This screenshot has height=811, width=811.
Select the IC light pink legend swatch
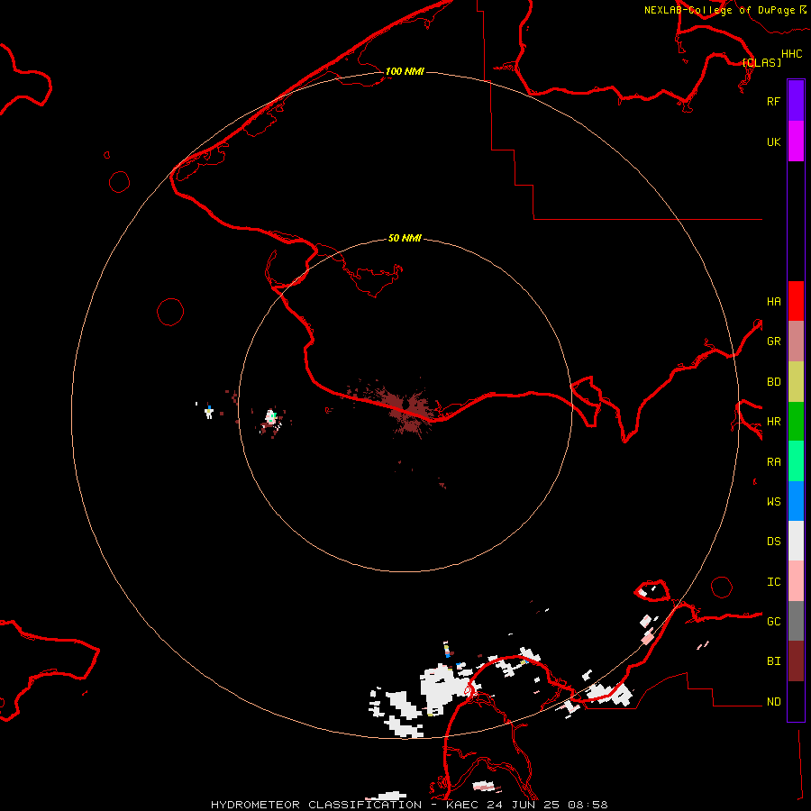796,581
